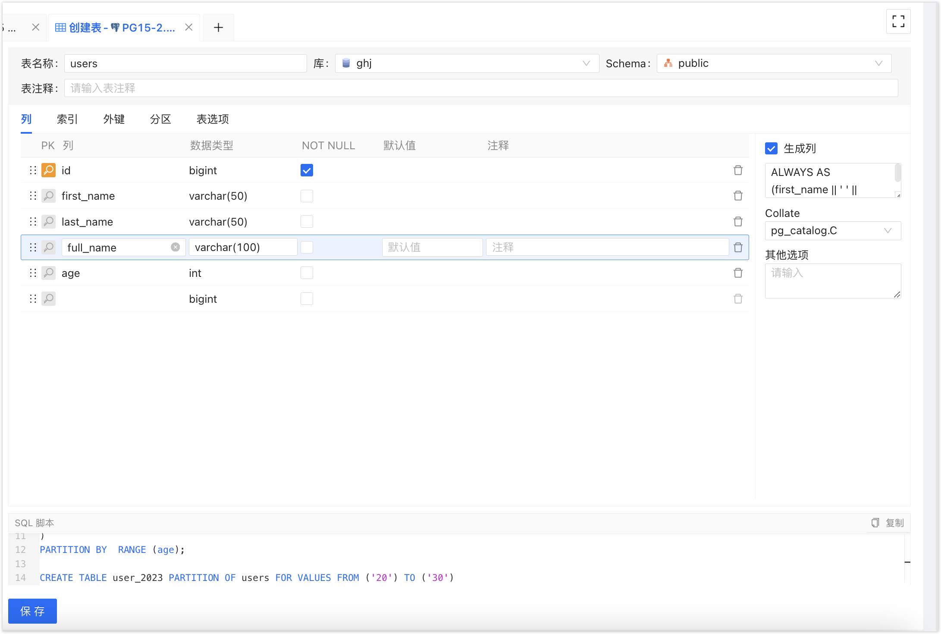Delete the age column row
Screen dimensions: 941x634
coord(738,273)
